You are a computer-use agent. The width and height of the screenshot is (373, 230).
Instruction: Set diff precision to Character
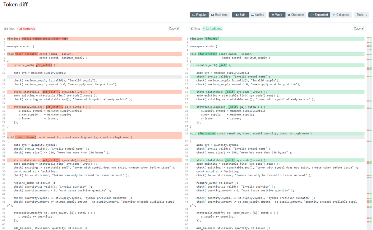coord(295,15)
